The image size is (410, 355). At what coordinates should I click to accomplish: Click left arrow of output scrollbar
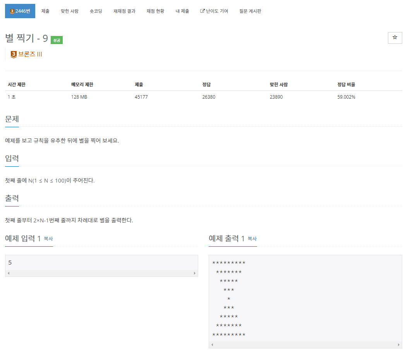(212, 345)
